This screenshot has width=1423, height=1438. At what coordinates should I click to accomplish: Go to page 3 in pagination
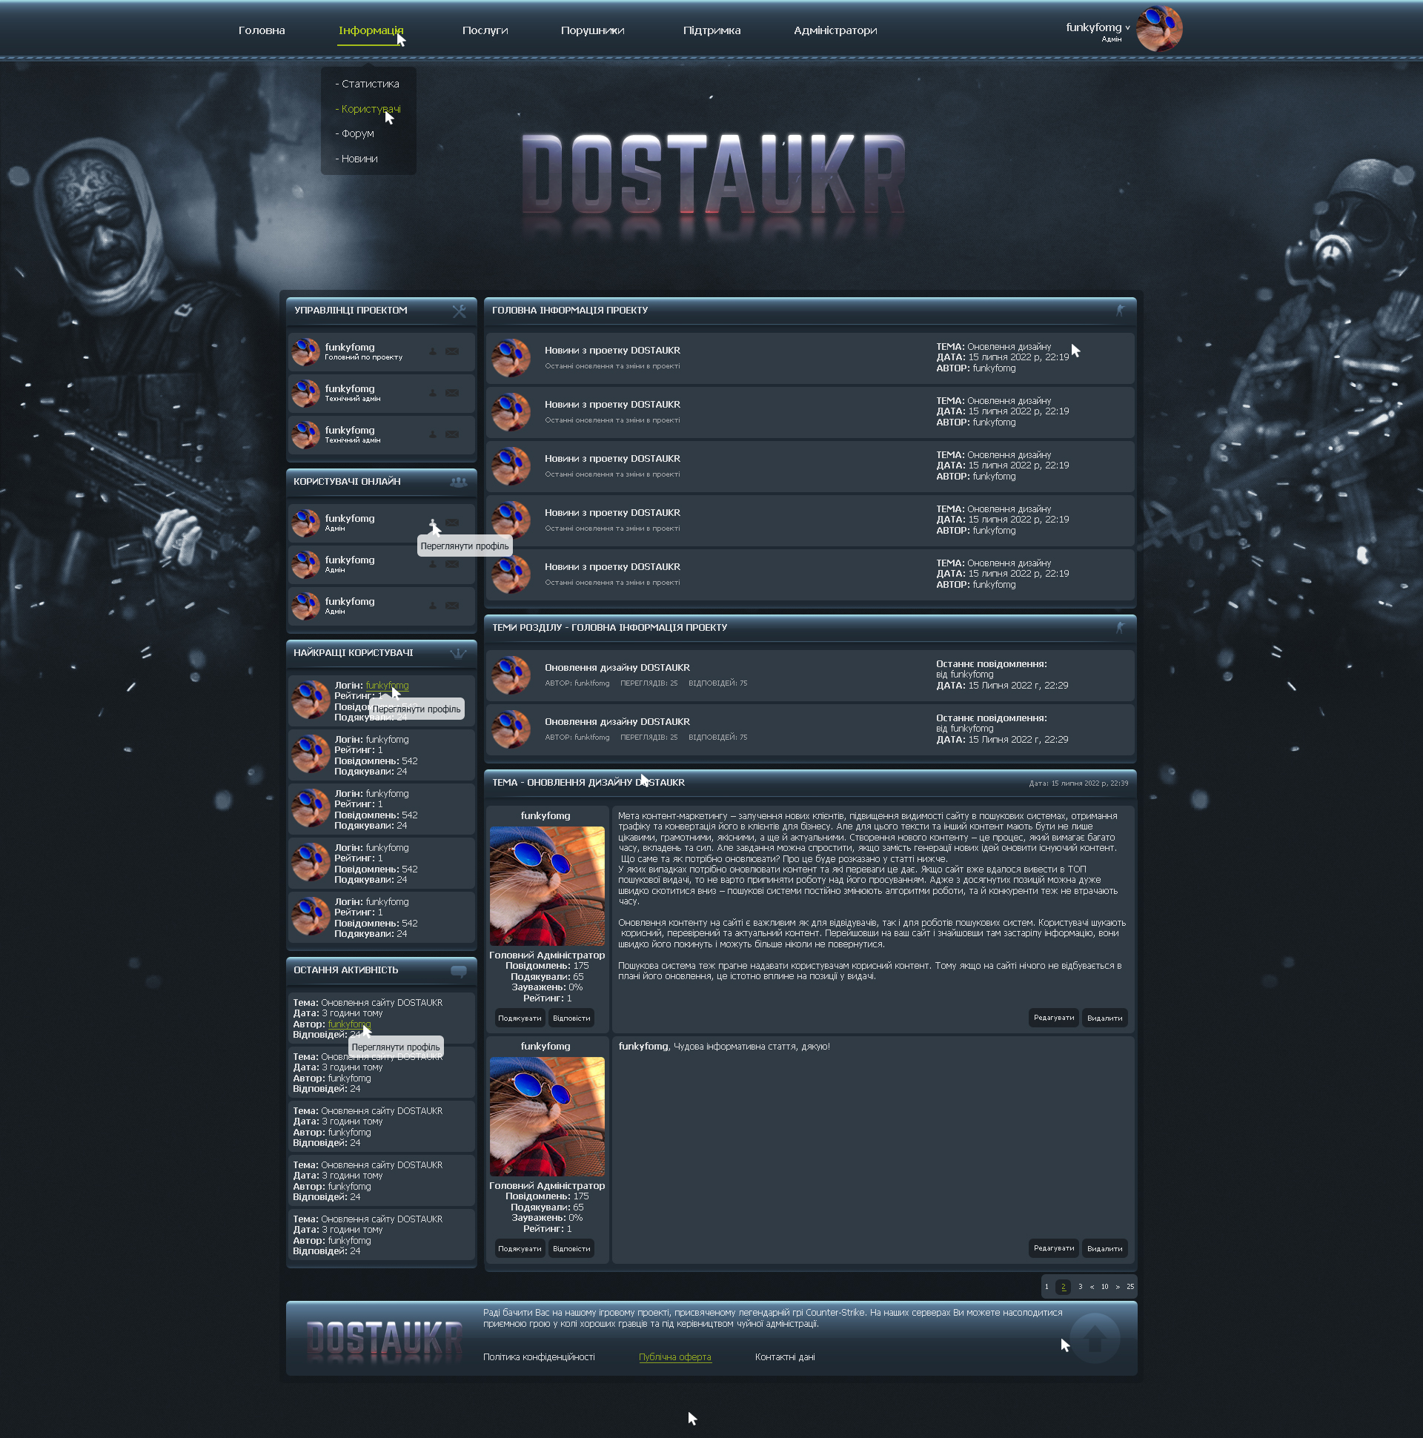point(1080,1287)
